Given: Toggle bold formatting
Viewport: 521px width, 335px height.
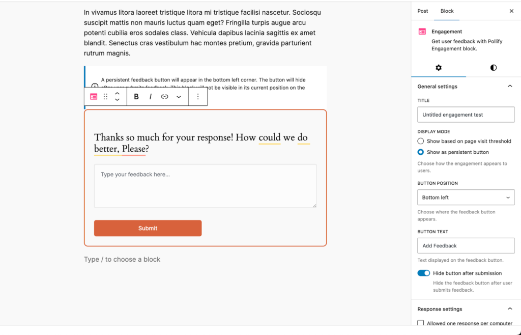Looking at the screenshot, I should pyautogui.click(x=136, y=97).
